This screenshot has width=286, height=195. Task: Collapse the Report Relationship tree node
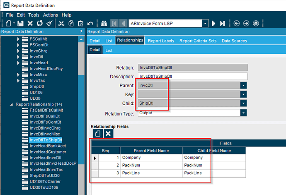[12, 104]
